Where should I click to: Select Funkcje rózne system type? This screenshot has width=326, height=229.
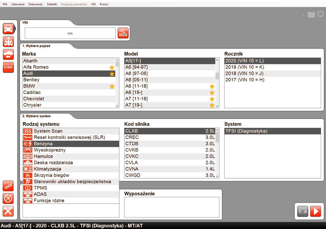pyautogui.click(x=71, y=201)
